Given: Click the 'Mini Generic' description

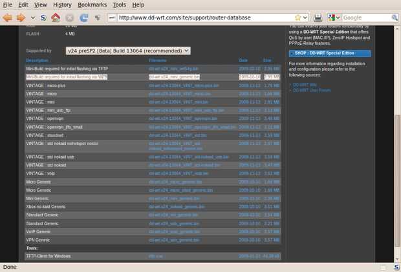Looking at the screenshot, I should point(38,198).
